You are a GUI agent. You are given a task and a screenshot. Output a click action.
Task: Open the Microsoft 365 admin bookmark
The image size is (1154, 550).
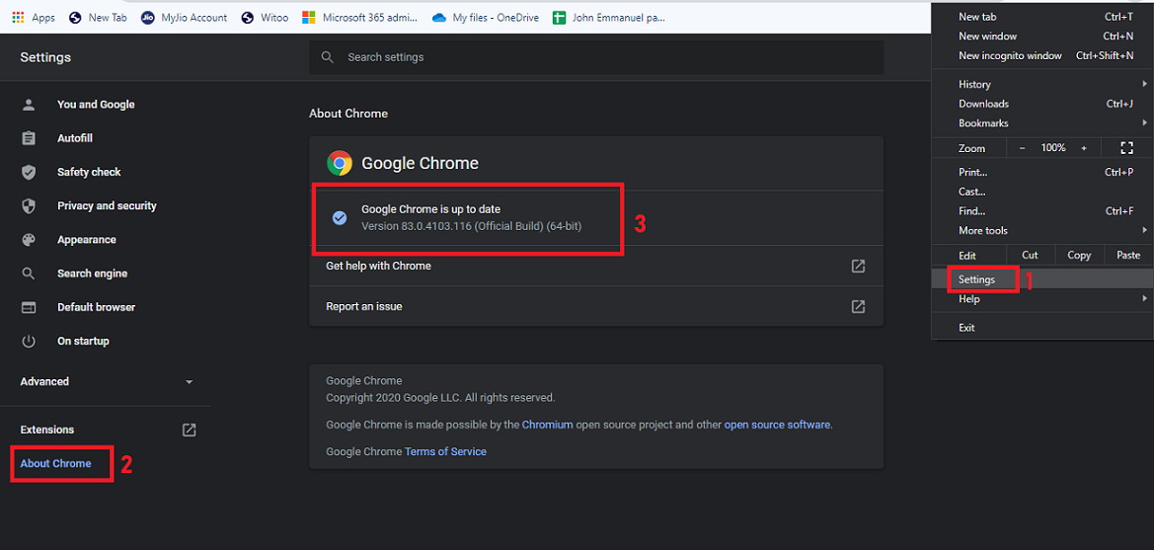tap(360, 18)
